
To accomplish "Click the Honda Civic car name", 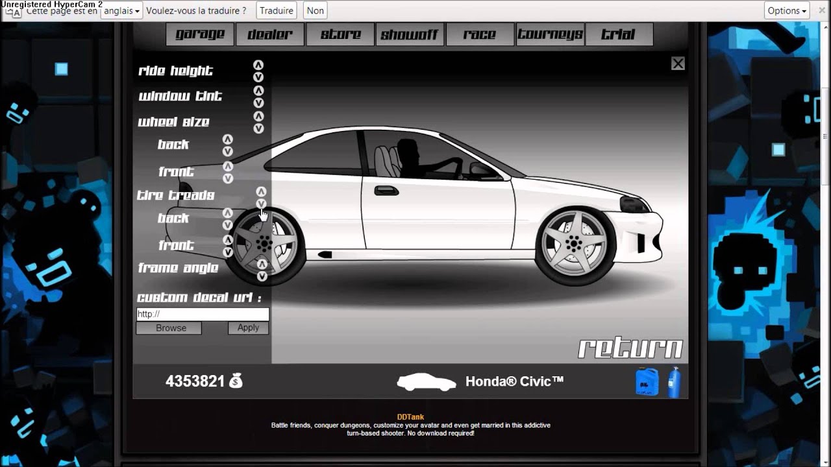I will [514, 381].
